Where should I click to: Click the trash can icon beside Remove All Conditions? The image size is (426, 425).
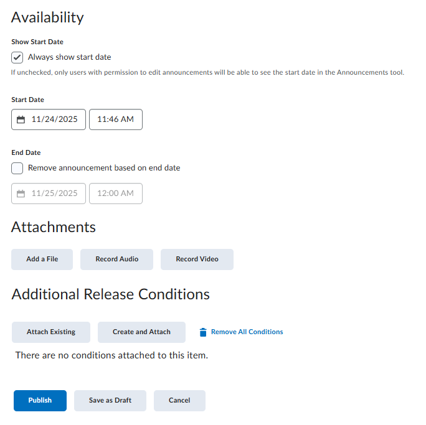pos(202,332)
